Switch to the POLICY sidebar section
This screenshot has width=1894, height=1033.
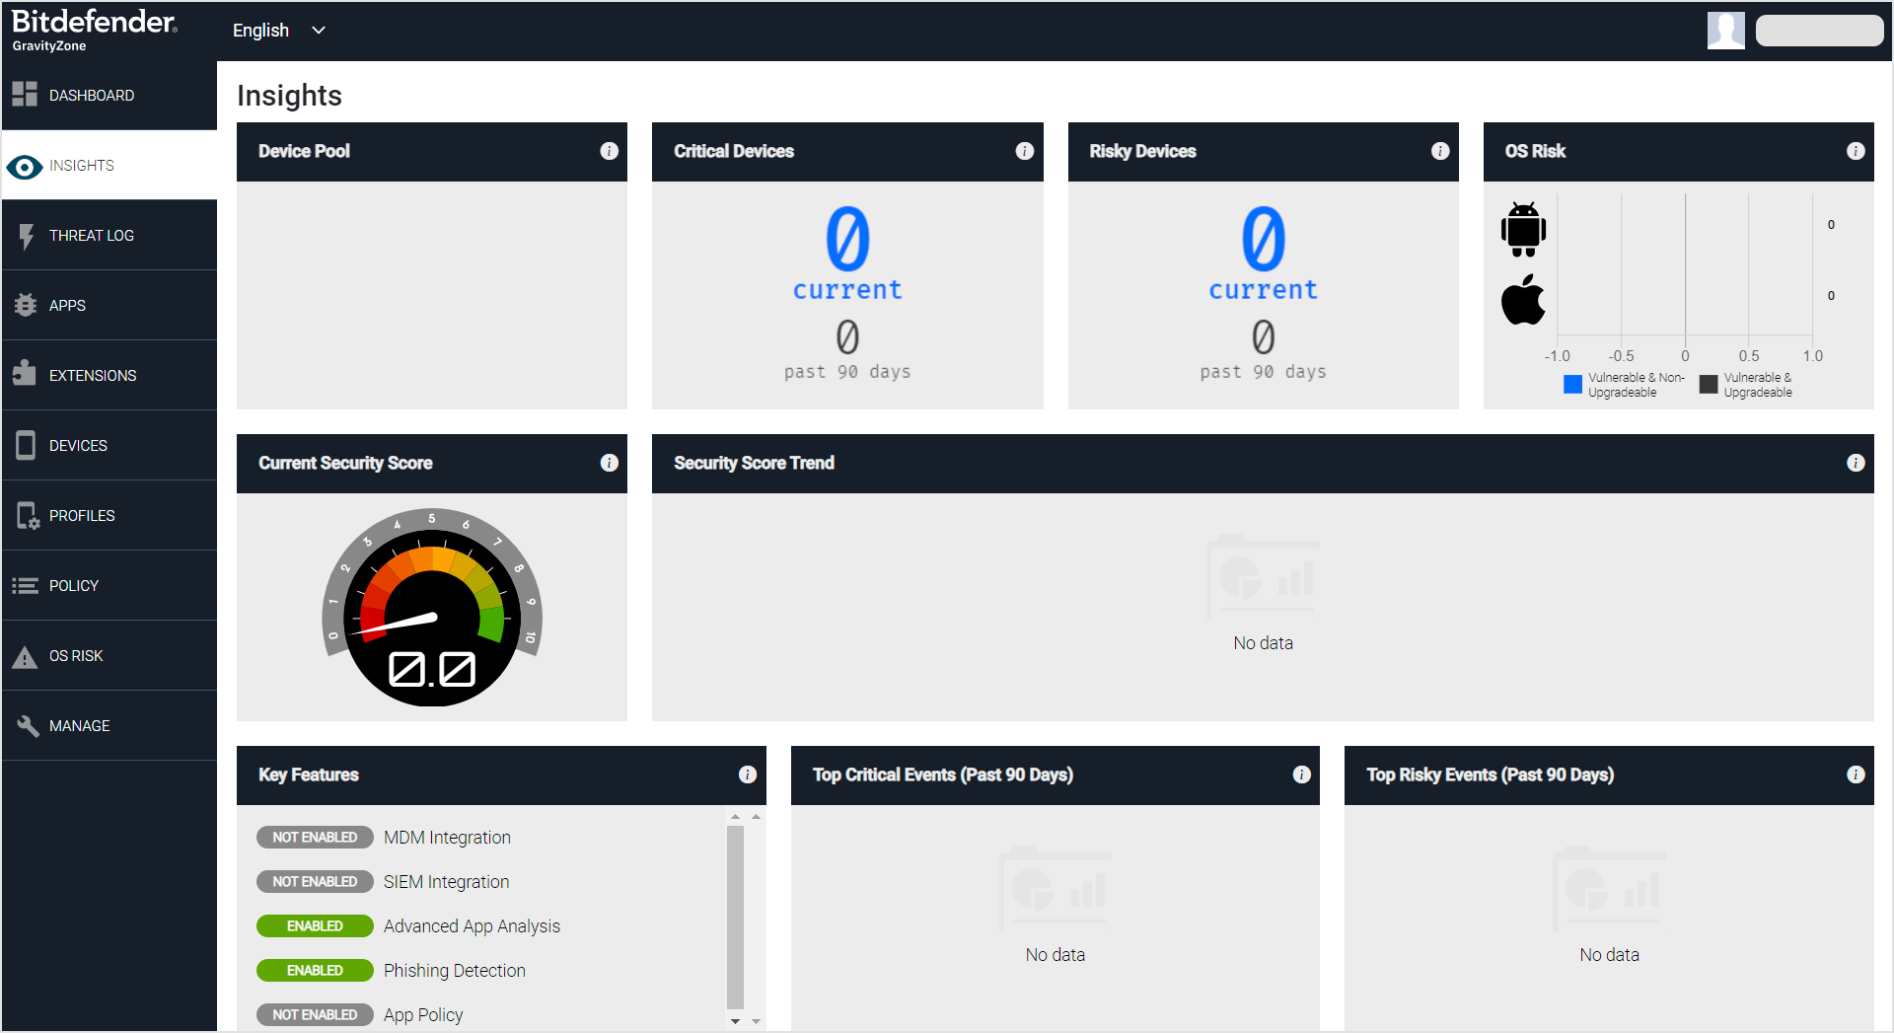pyautogui.click(x=74, y=585)
